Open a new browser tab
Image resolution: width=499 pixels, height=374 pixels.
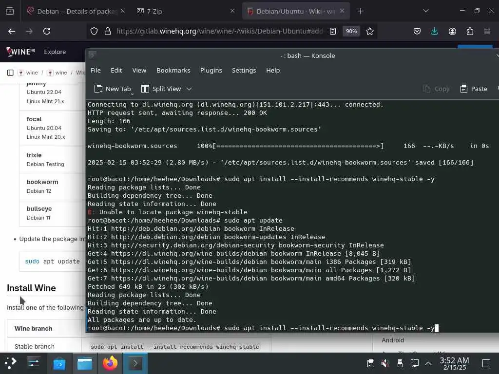click(x=360, y=11)
